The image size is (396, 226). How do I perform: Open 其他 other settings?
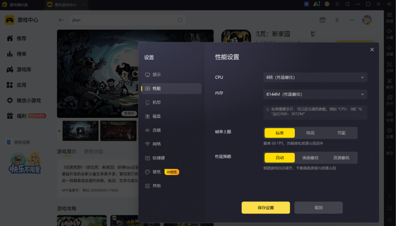(x=171, y=186)
